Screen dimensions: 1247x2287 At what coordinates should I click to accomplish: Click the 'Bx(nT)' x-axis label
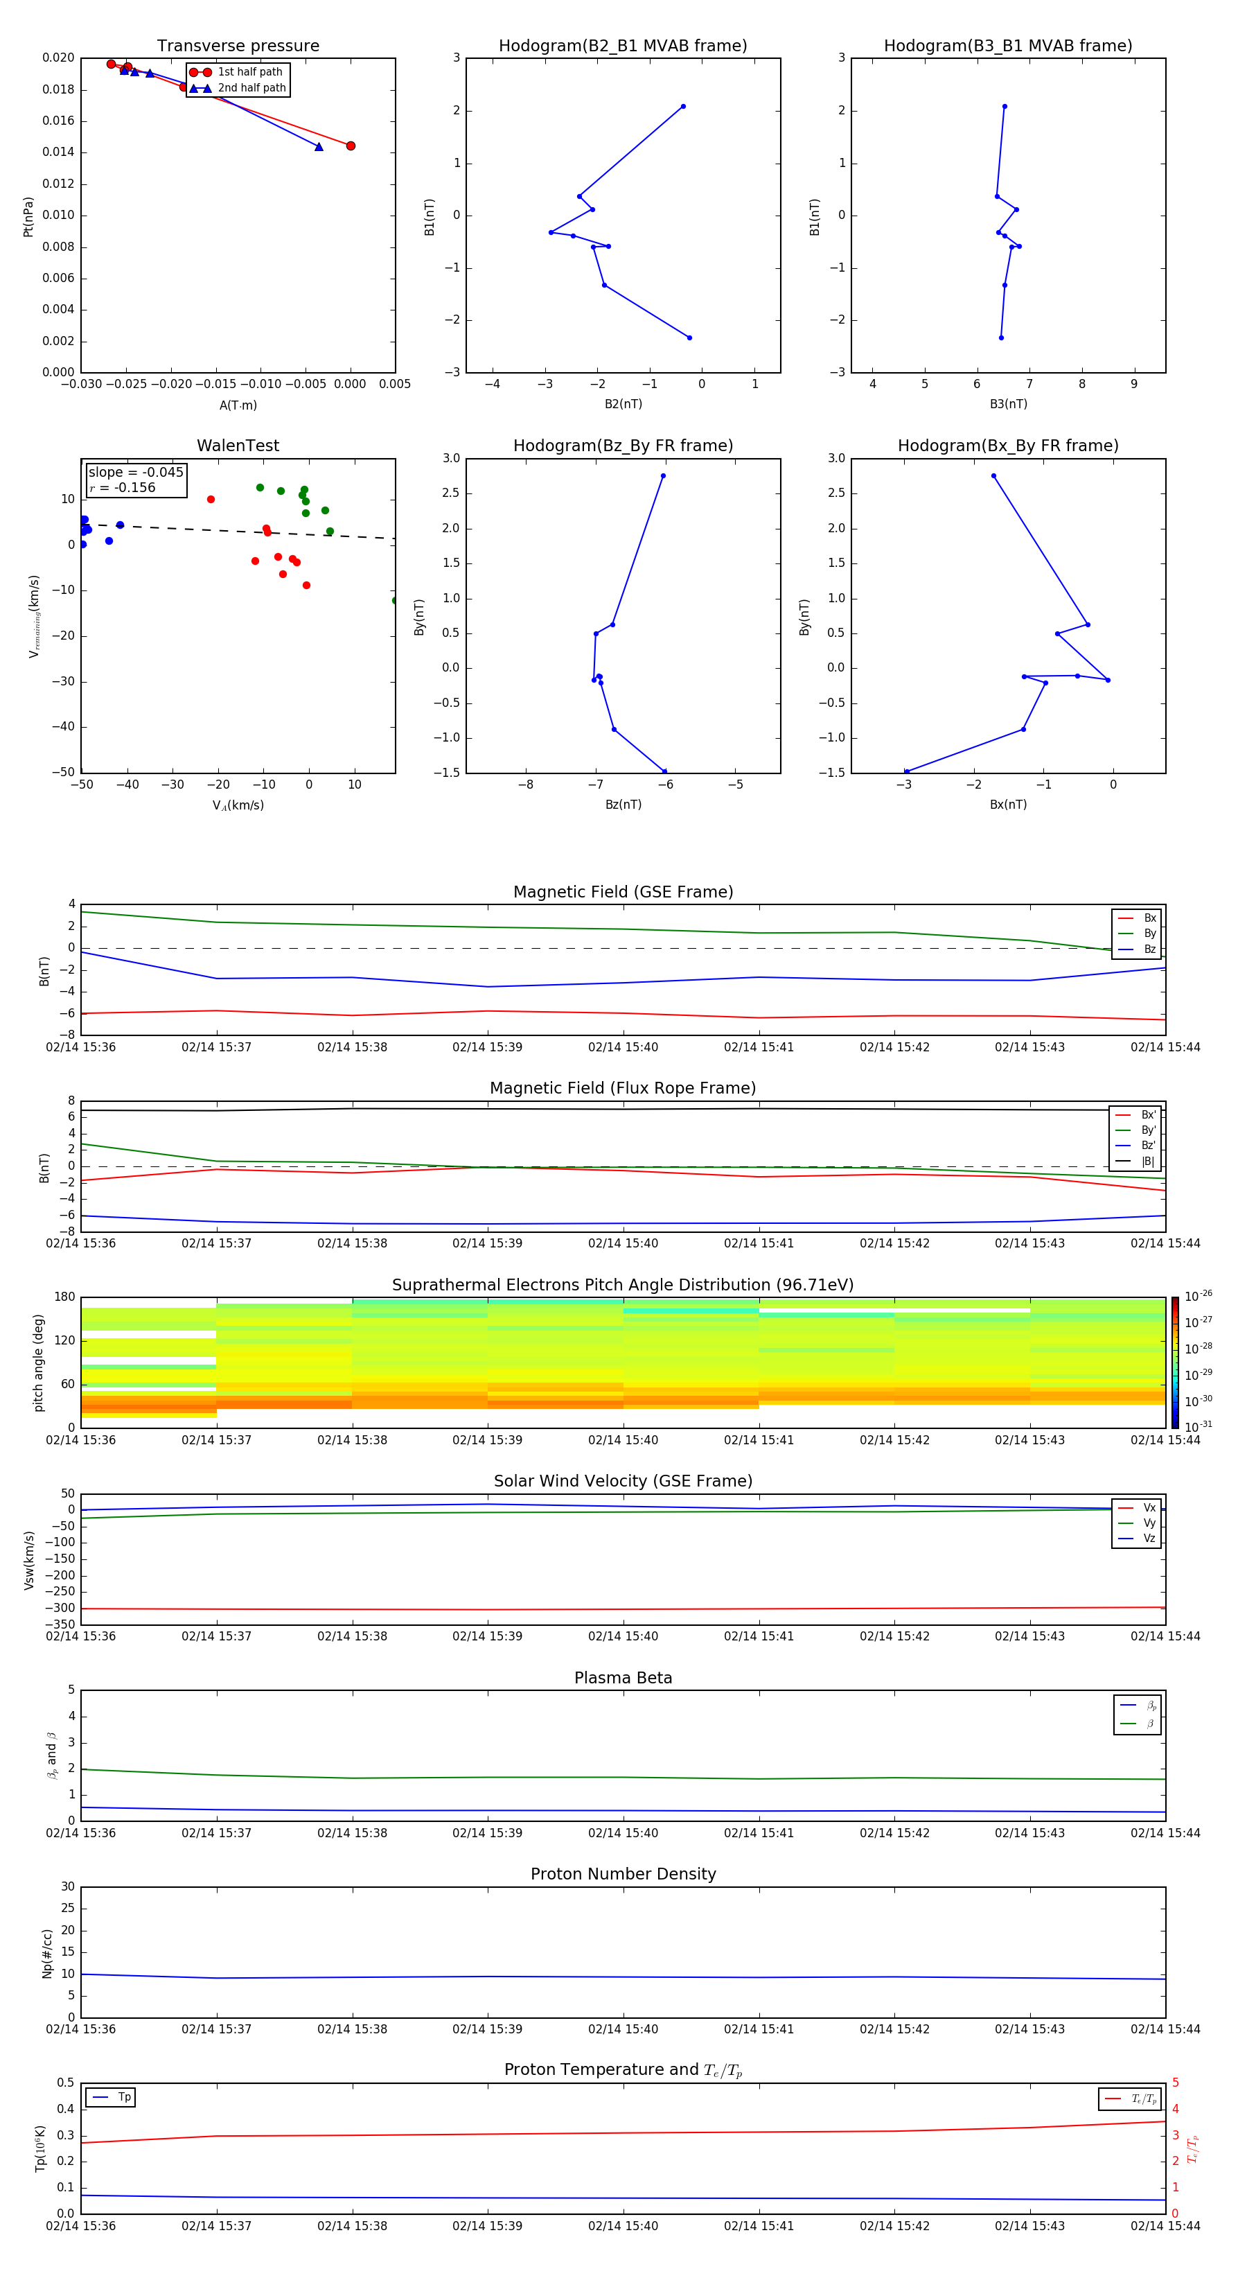point(1008,805)
